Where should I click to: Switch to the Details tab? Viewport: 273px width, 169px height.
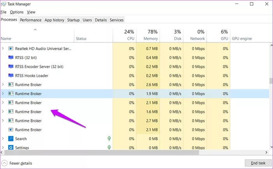(101, 20)
